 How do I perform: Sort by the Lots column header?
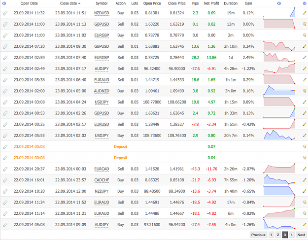point(135,3)
